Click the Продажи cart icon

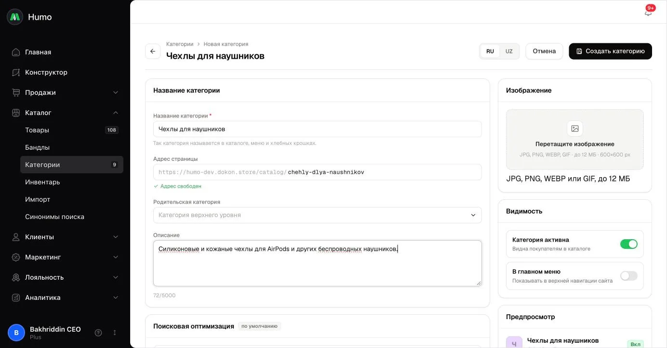click(x=16, y=92)
